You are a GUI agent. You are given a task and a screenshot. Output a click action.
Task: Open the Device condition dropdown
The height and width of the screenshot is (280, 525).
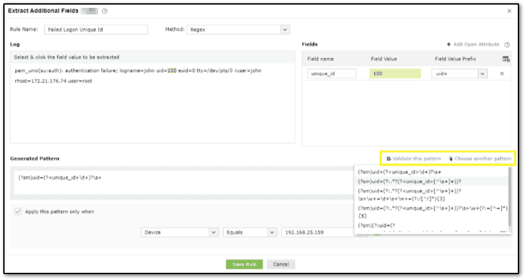point(180,232)
